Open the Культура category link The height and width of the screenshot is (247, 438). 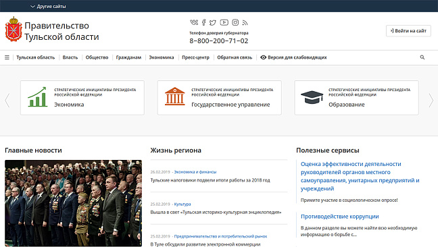tap(182, 204)
